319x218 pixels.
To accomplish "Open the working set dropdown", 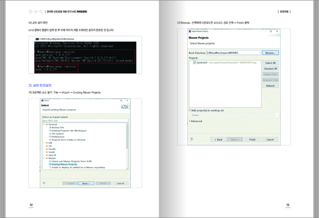I will click(277, 115).
